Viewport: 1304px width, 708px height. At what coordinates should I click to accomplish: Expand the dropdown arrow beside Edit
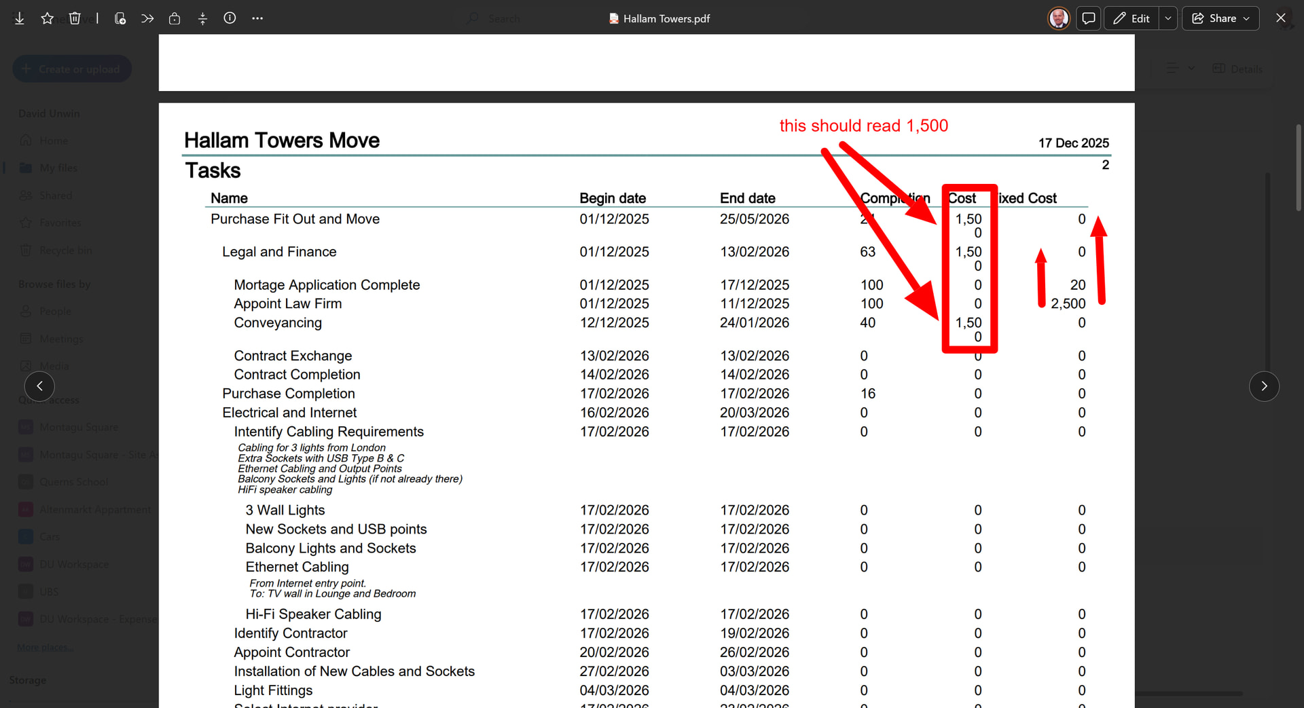pyautogui.click(x=1168, y=18)
